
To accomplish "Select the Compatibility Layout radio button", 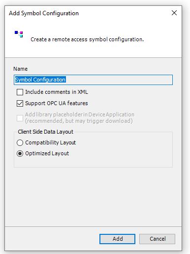I will pos(20,142).
